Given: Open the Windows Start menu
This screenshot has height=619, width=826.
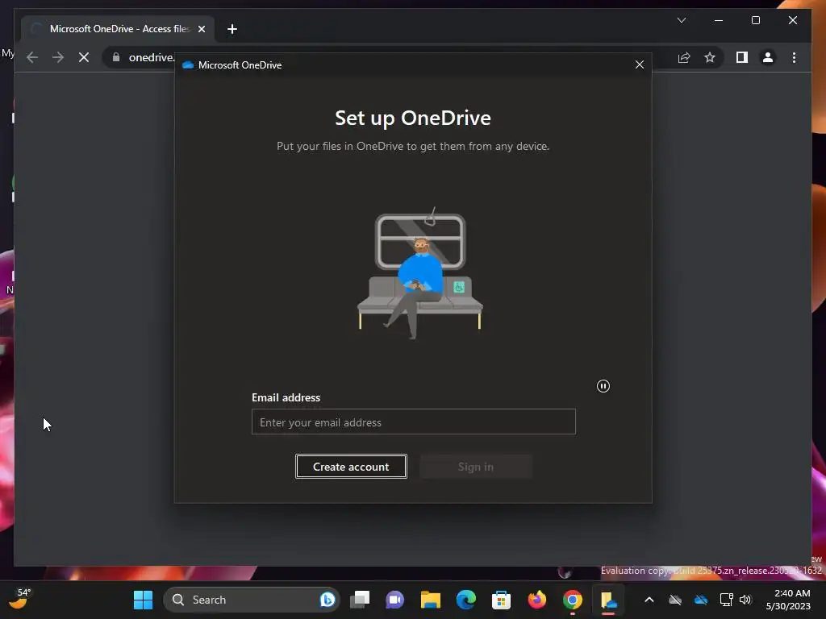Looking at the screenshot, I should (x=143, y=600).
